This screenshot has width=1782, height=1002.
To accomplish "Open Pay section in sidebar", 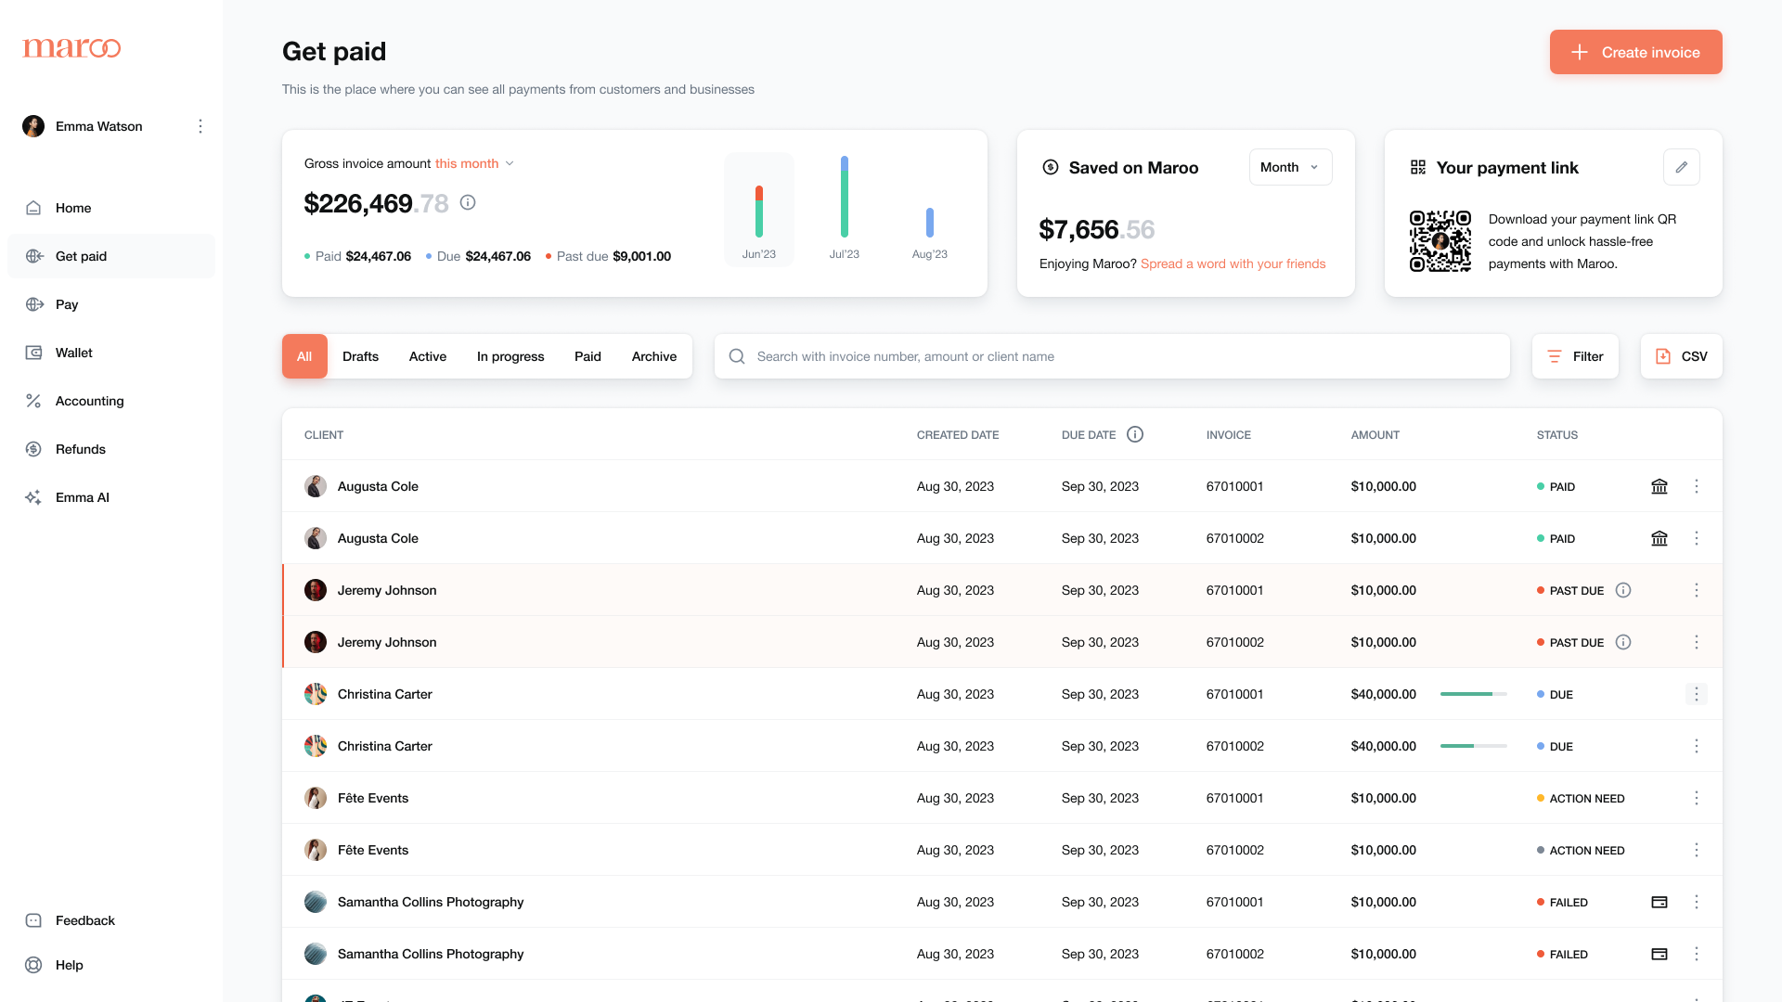I will click(x=111, y=304).
